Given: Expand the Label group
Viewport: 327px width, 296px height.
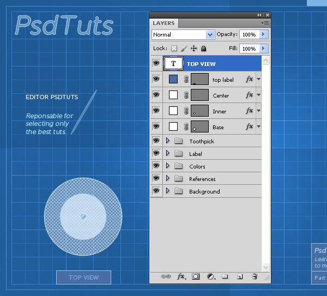Looking at the screenshot, I should 168,153.
